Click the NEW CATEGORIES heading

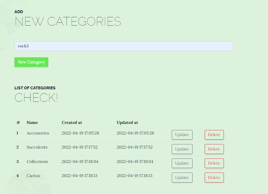(67, 21)
